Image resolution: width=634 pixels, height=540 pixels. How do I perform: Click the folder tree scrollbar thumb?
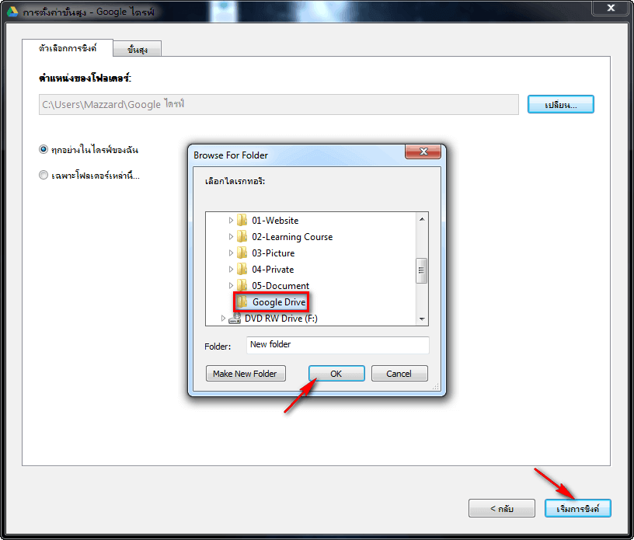421,270
